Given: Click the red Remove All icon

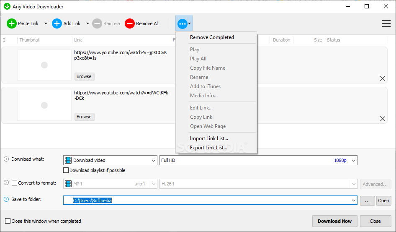Looking at the screenshot, I should coord(130,23).
